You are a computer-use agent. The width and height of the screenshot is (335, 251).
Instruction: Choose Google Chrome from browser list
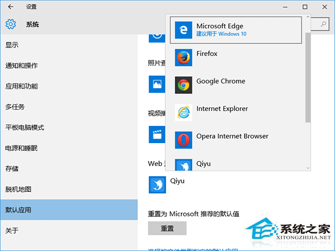click(x=236, y=85)
